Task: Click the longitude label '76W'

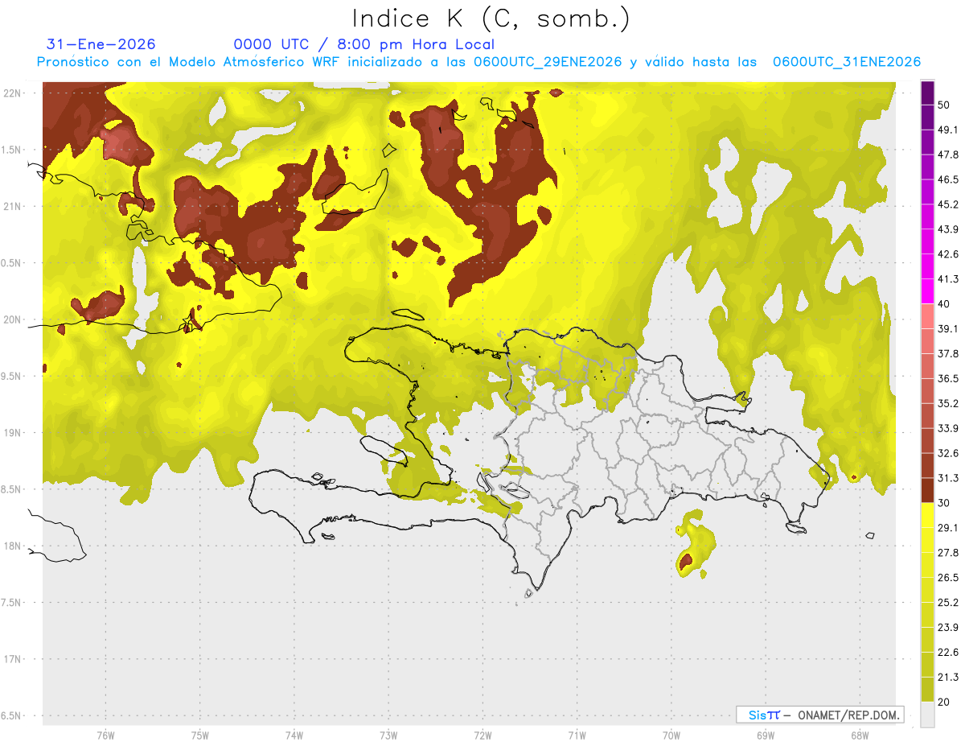Action: pos(105,736)
